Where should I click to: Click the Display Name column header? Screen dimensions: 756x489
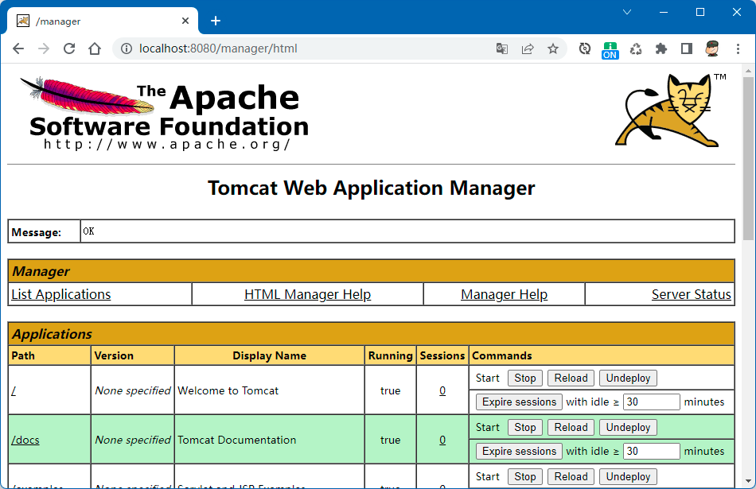pos(270,355)
